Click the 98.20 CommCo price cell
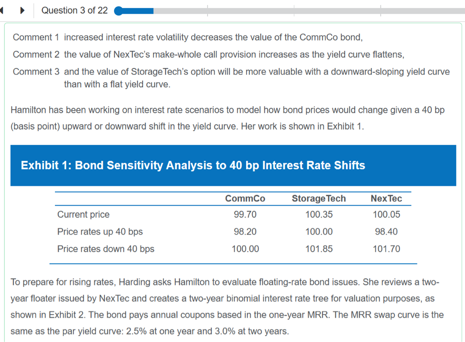The height and width of the screenshot is (342, 465). click(245, 232)
